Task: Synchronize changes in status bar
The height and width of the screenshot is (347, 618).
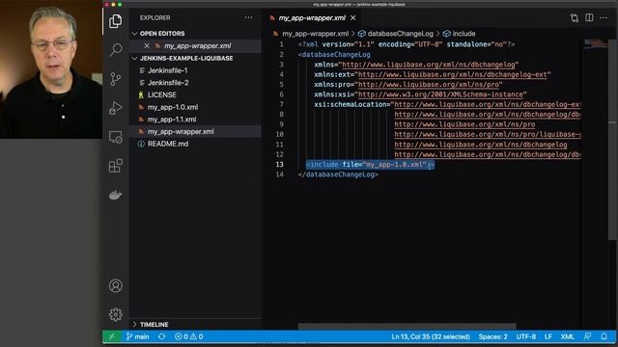Action: (161, 336)
